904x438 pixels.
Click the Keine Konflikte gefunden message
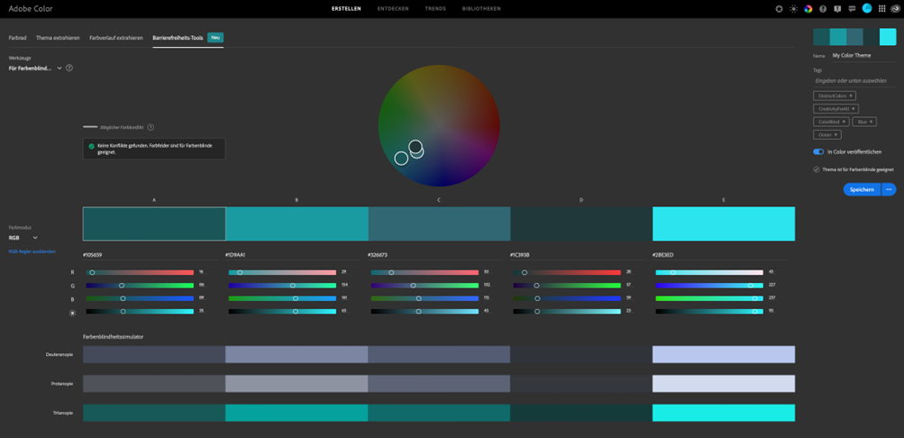point(154,150)
